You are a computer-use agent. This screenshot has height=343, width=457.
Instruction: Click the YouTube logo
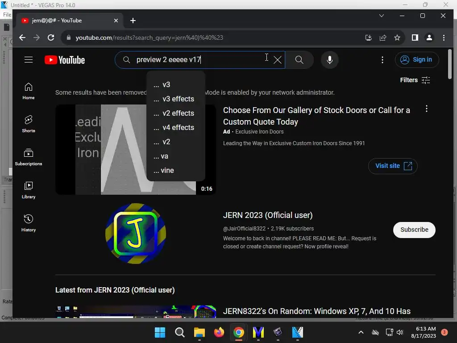pos(65,60)
